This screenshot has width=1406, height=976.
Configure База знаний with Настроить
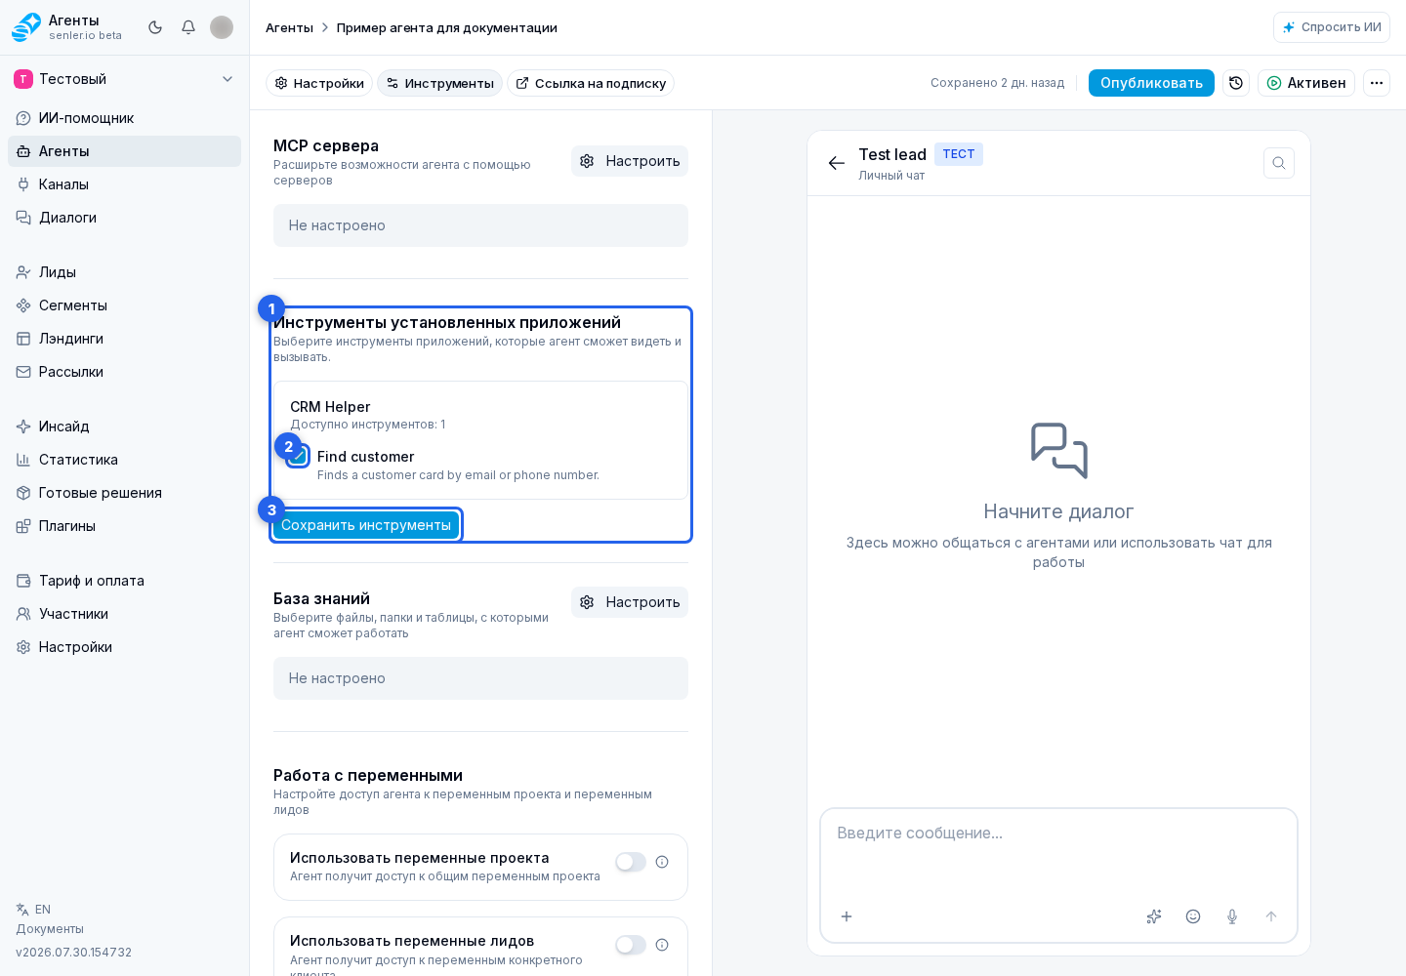(630, 602)
